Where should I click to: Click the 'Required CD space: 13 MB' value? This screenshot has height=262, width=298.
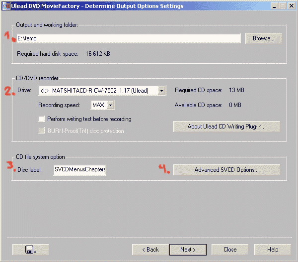[236, 90]
